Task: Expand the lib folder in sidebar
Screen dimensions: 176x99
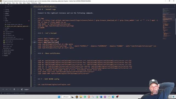Action: tap(6, 19)
